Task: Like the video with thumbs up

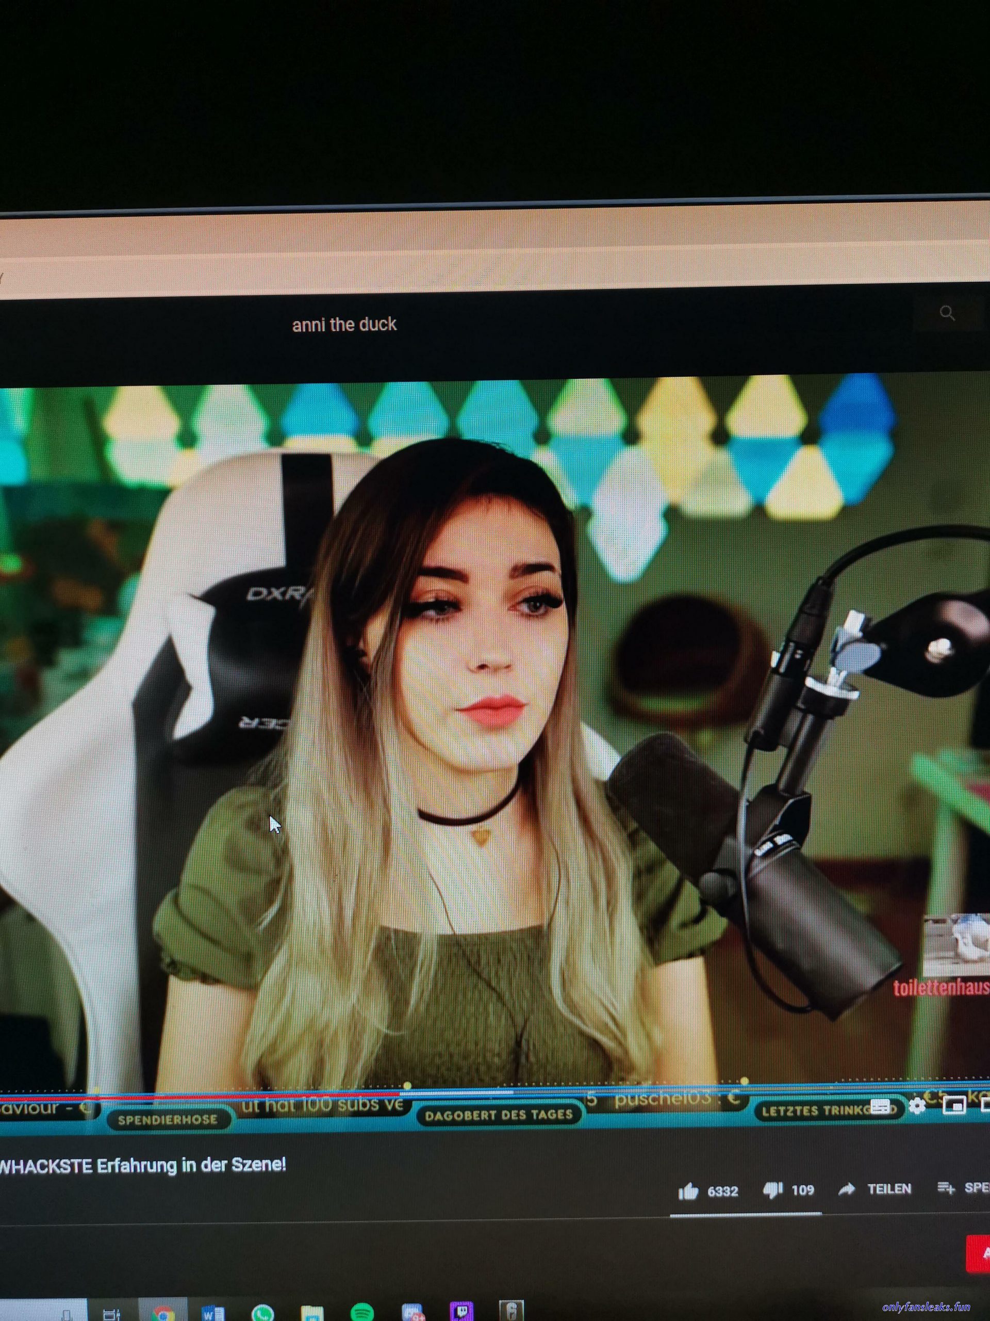Action: click(x=688, y=1191)
